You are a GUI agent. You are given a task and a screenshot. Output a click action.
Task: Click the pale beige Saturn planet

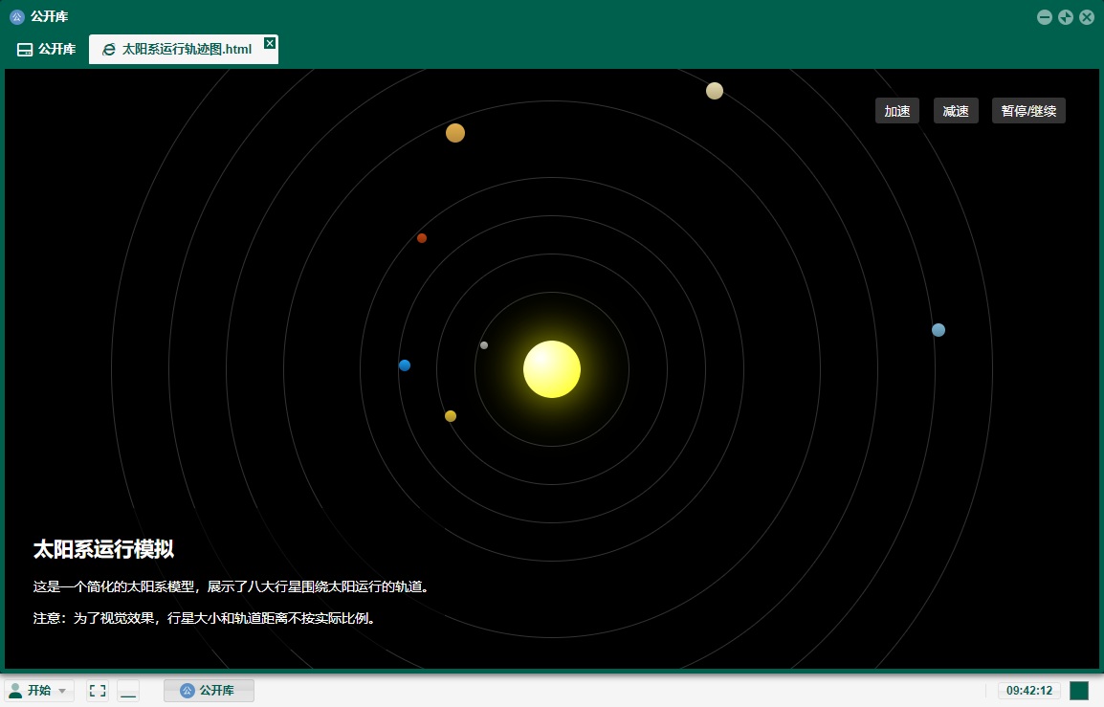coord(715,91)
